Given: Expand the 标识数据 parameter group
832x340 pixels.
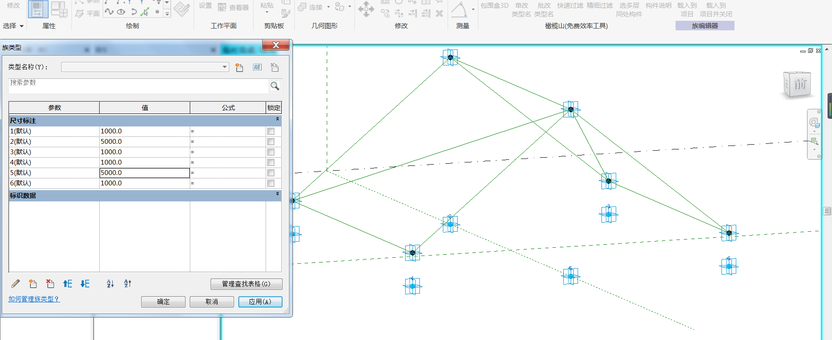Looking at the screenshot, I should (x=277, y=194).
